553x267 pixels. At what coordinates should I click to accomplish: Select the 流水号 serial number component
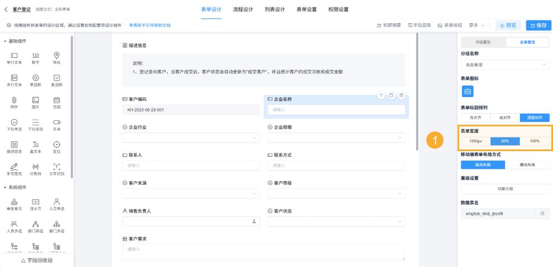(36, 204)
